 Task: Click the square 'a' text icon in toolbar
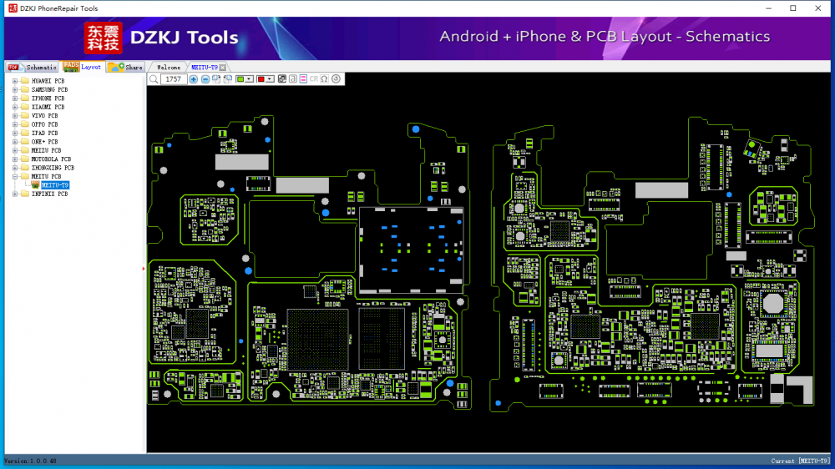(293, 79)
